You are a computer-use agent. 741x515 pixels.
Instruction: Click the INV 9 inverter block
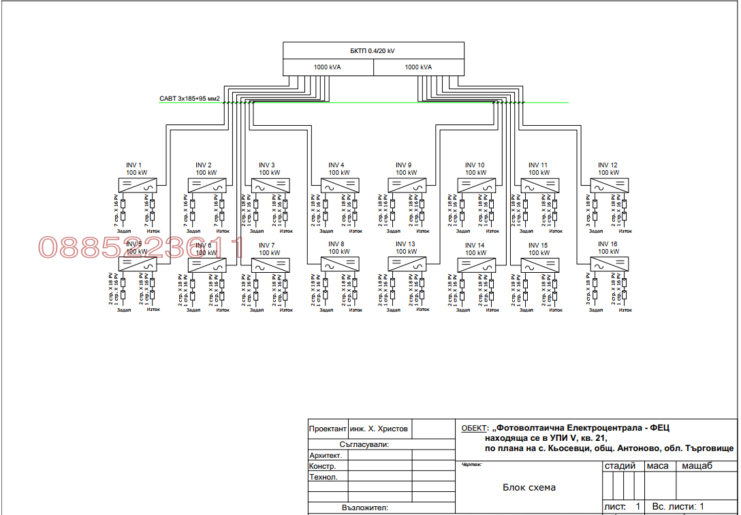(407, 185)
